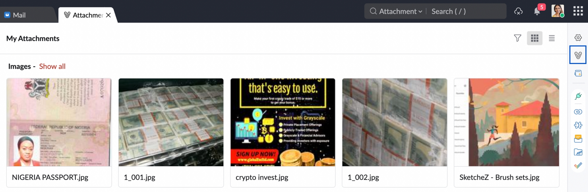Switch to the Mail tab
Image resolution: width=588 pixels, height=192 pixels.
[15, 15]
